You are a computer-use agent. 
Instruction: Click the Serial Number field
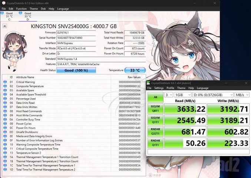coord(76,38)
